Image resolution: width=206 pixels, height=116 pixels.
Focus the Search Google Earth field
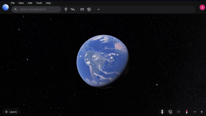tap(36, 9)
